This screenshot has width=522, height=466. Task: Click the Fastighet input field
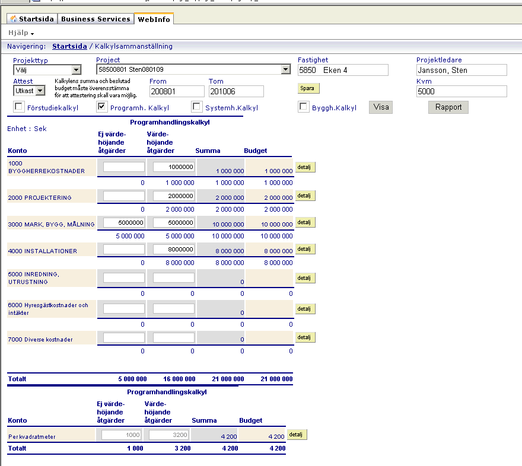(x=343, y=70)
